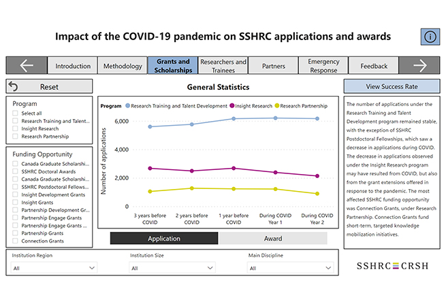Viewport: 446px width, 308px height.
Task: Click the Reset undo arrow icon
Action: (13, 86)
